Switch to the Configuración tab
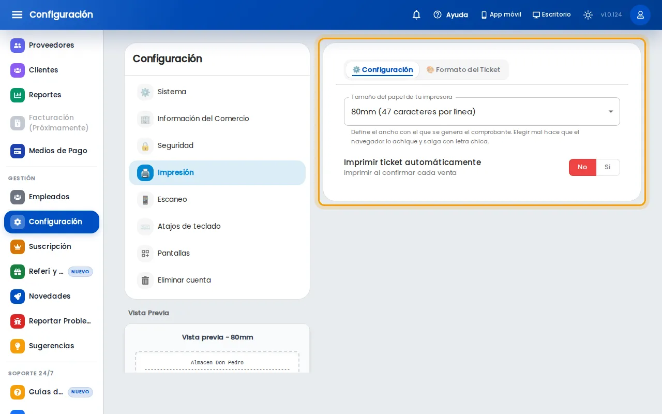The width and height of the screenshot is (662, 414). tap(383, 70)
